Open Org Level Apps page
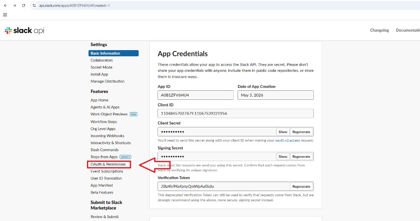 pyautogui.click(x=103, y=129)
